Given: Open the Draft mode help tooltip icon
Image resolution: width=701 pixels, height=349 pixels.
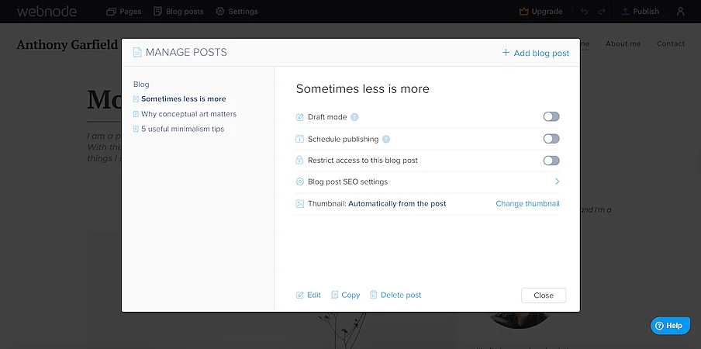Looking at the screenshot, I should pos(354,117).
